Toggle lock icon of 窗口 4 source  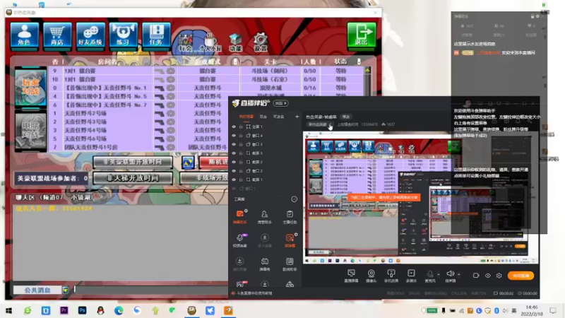[x=241, y=136]
